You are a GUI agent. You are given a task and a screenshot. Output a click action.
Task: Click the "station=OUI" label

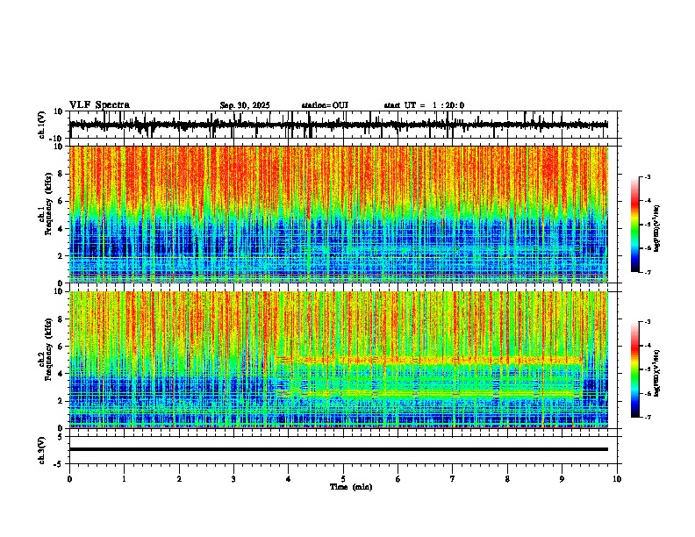coord(325,105)
